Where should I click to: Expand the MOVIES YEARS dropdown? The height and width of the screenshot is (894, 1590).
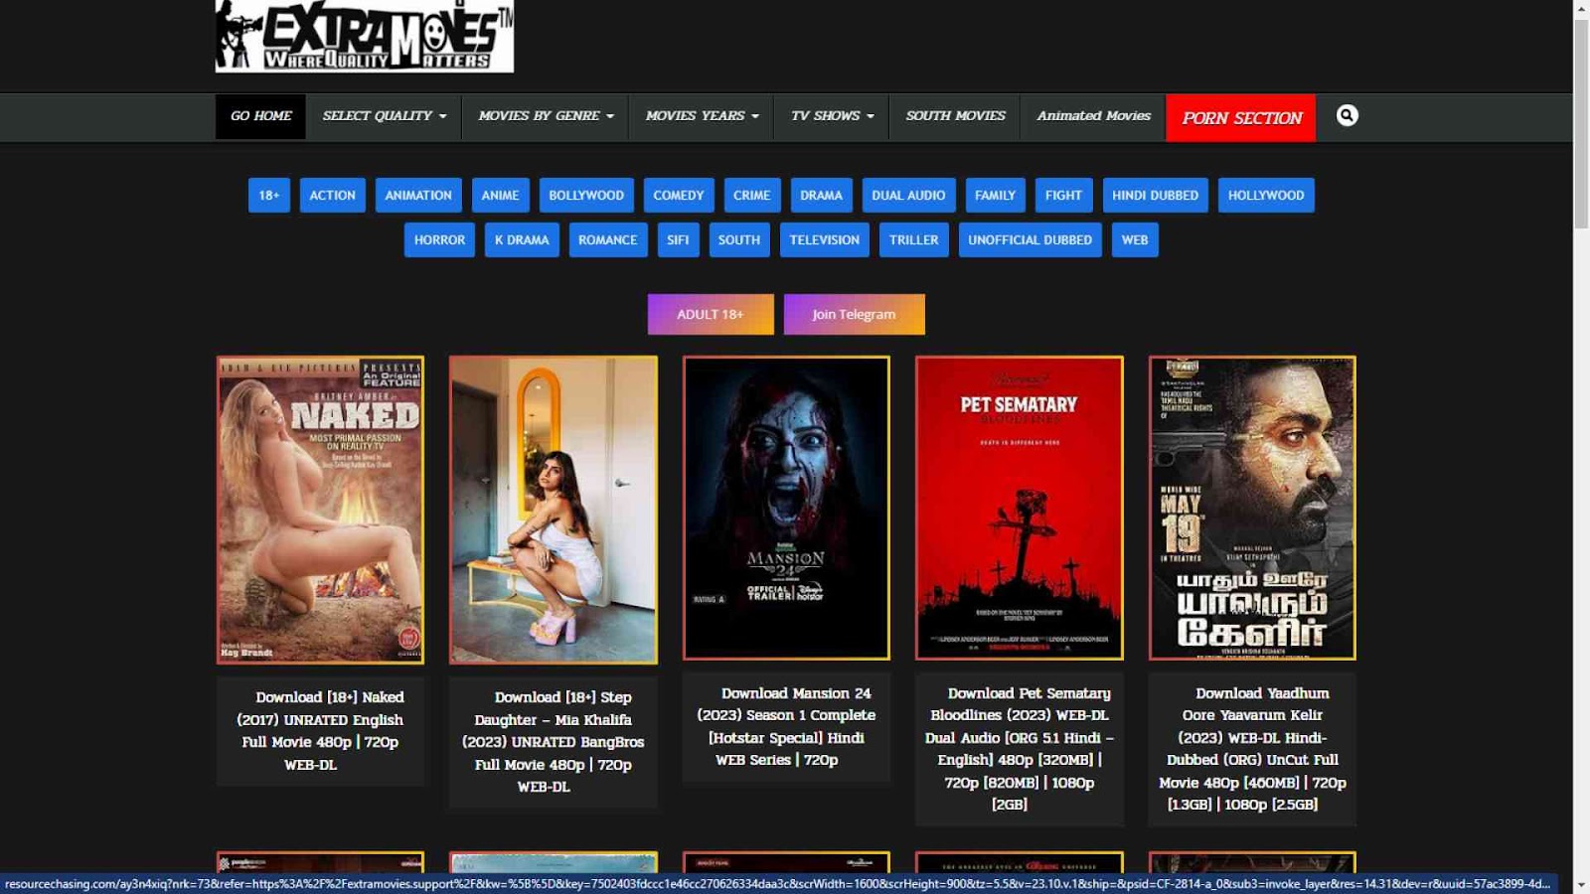tap(702, 116)
